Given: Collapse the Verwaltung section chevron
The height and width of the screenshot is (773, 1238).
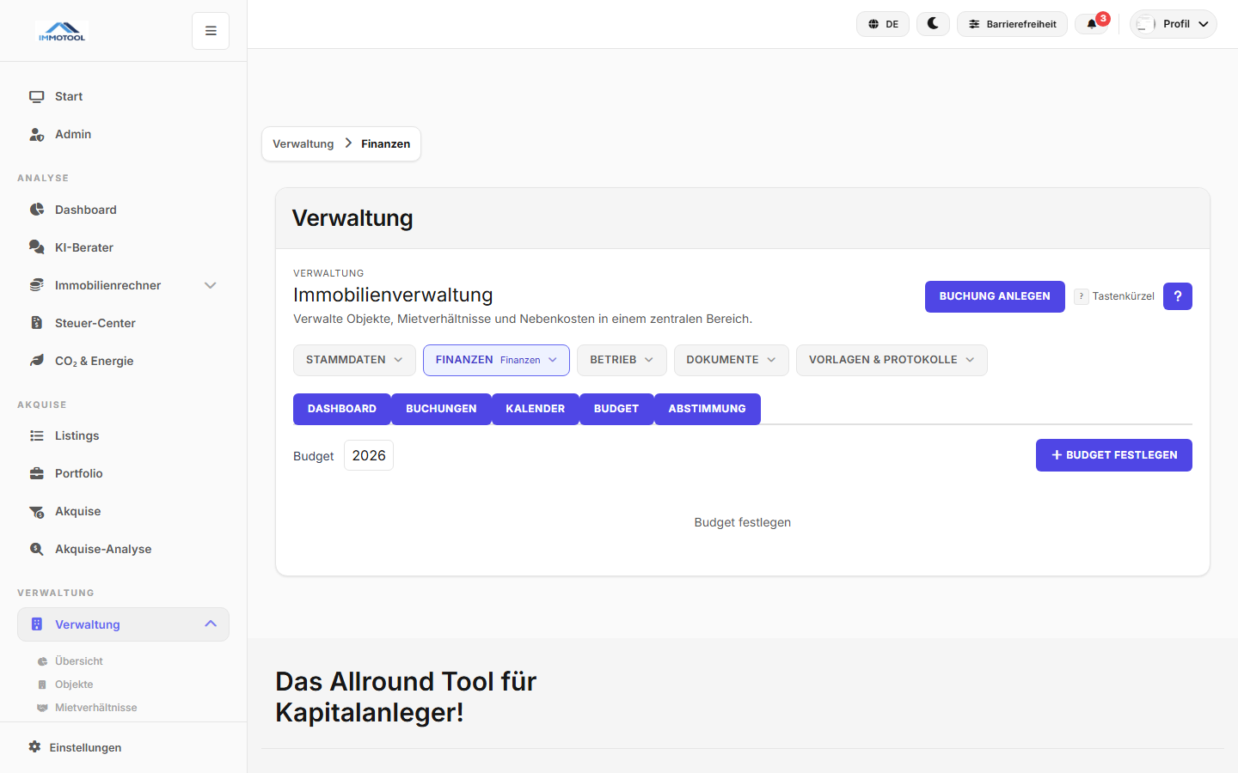Looking at the screenshot, I should point(211,624).
